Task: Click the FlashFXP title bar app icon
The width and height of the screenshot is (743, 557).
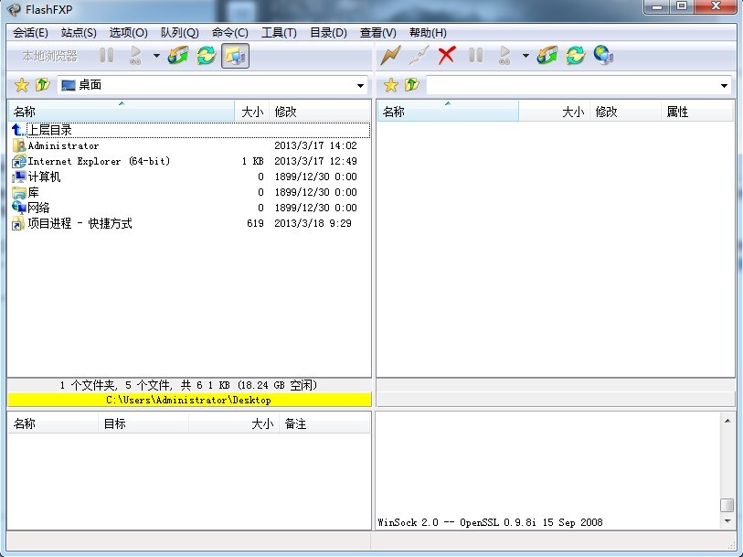Action: tap(14, 9)
